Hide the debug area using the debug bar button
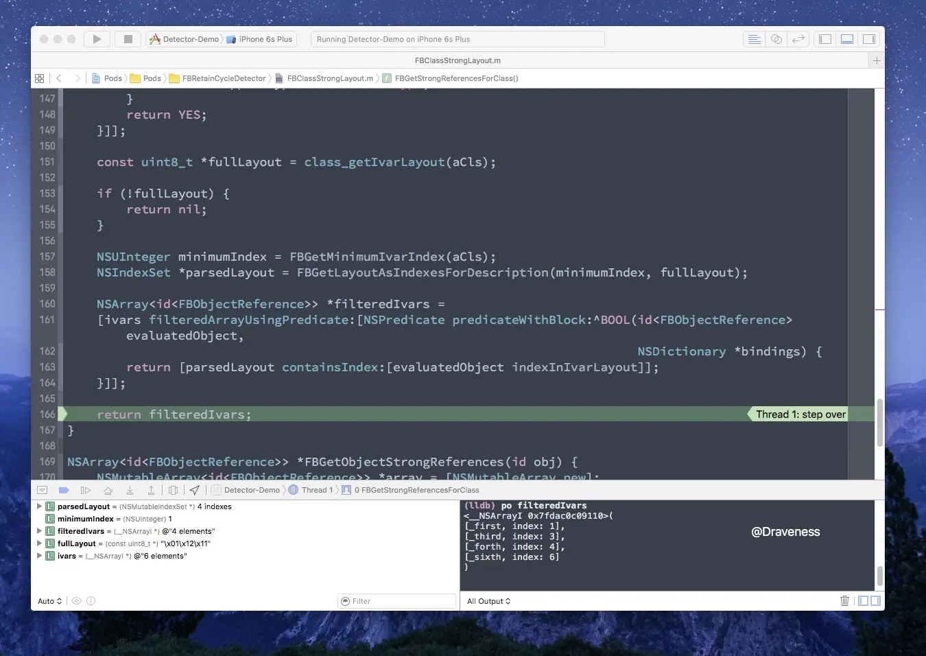Image resolution: width=926 pixels, height=656 pixels. 42,490
